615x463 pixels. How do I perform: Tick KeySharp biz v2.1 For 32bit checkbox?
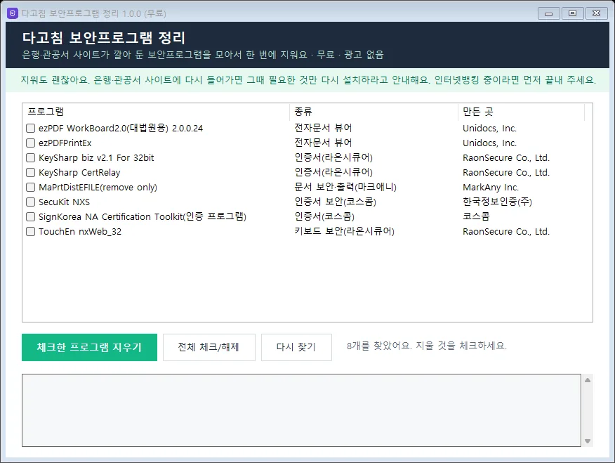click(x=30, y=158)
